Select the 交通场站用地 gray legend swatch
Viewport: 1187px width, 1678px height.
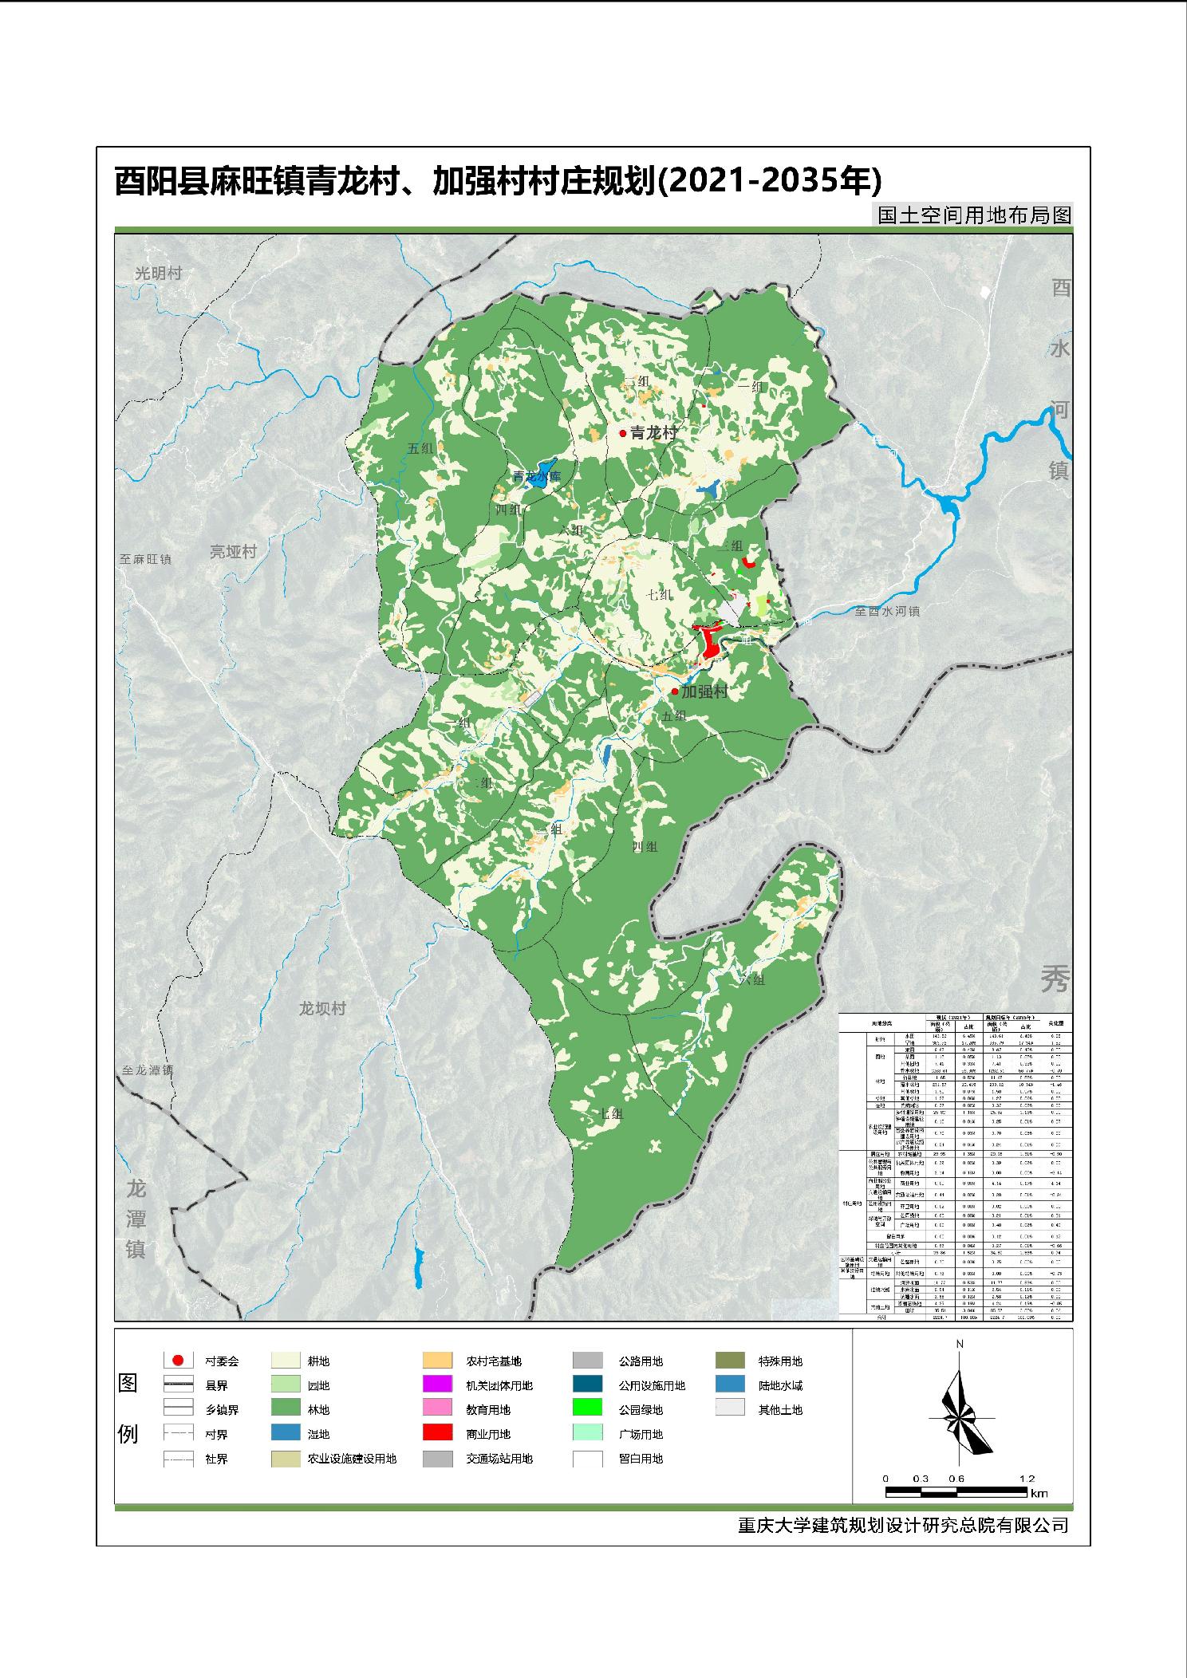pos(437,1458)
